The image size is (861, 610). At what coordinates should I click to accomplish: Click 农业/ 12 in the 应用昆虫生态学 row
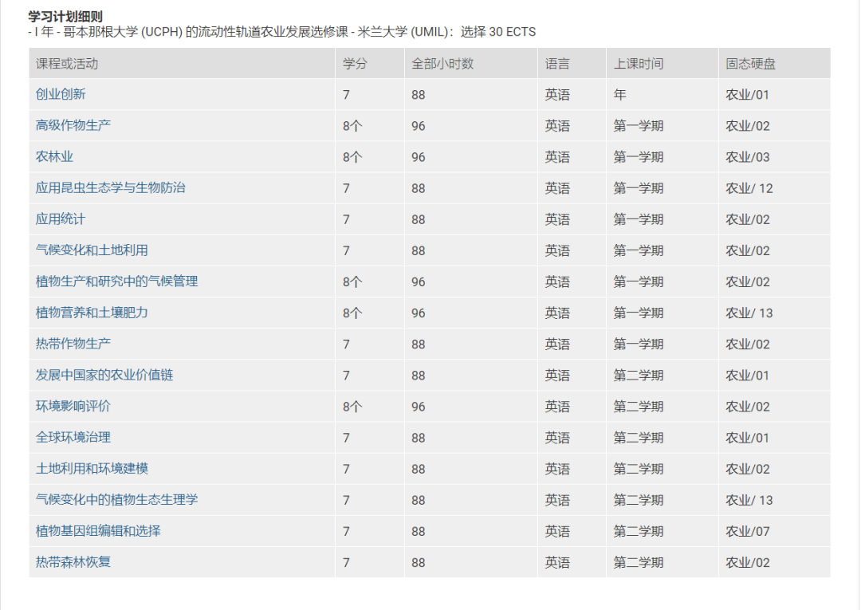click(x=749, y=188)
